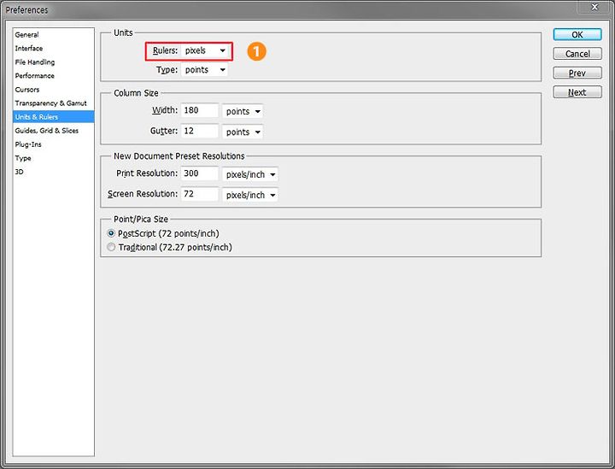This screenshot has height=469, width=615.
Task: Open the 3D preferences category
Action: click(x=53, y=172)
